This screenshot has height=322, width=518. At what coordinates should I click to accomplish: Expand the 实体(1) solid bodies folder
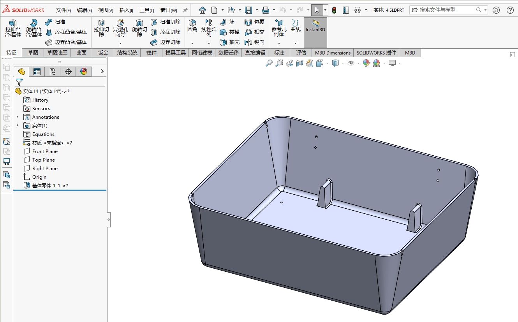click(18, 125)
